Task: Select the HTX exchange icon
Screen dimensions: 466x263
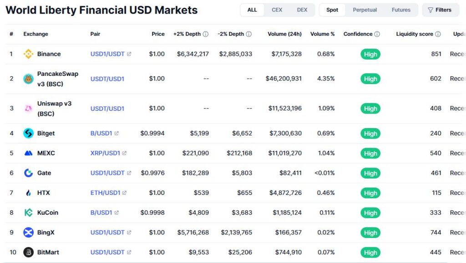Action: tap(29, 193)
